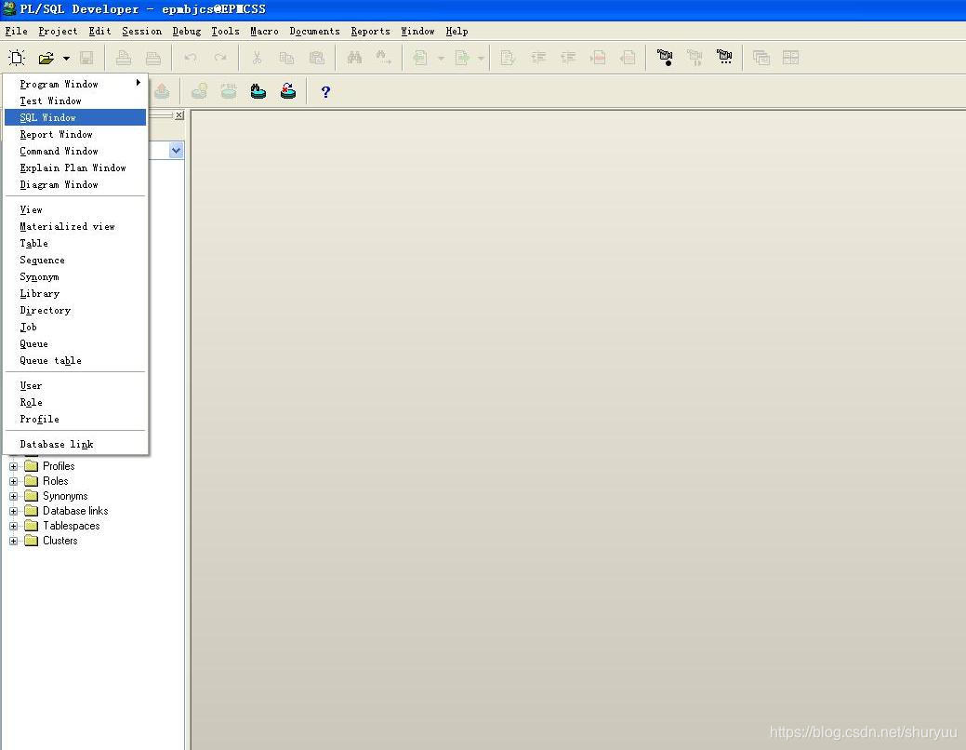This screenshot has width=966, height=750.
Task: Choose Queue table menu entry
Action: point(75,360)
